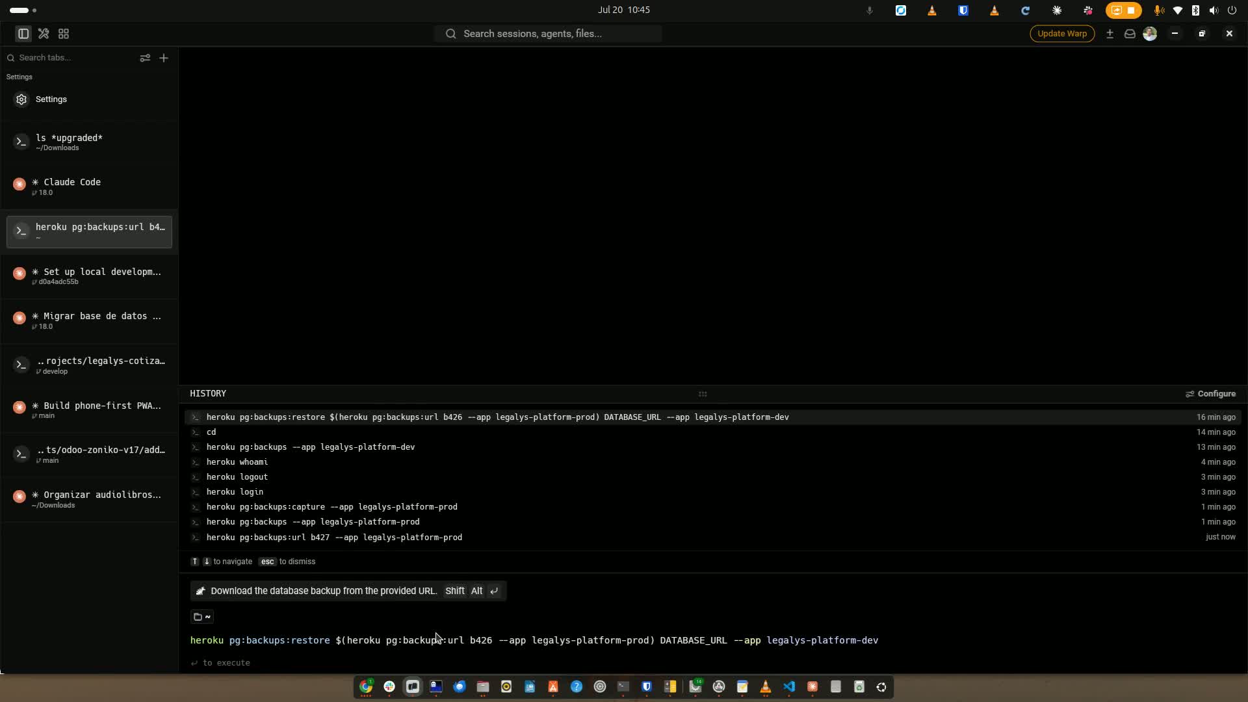Switch to the Claude Code tab
This screenshot has width=1248, height=702.
(x=89, y=187)
